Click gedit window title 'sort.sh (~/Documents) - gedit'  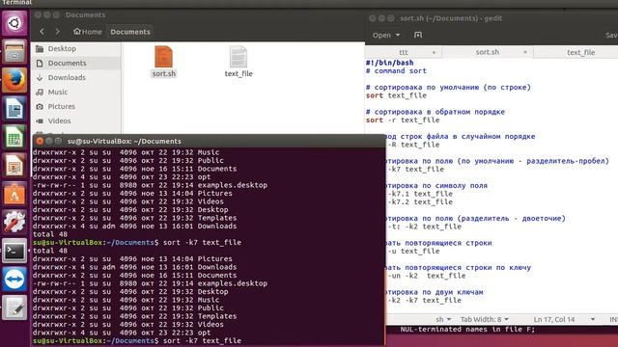pos(451,18)
